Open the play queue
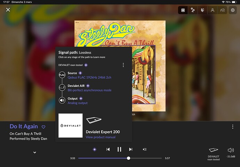The height and width of the screenshot is (167, 240). click(x=145, y=149)
